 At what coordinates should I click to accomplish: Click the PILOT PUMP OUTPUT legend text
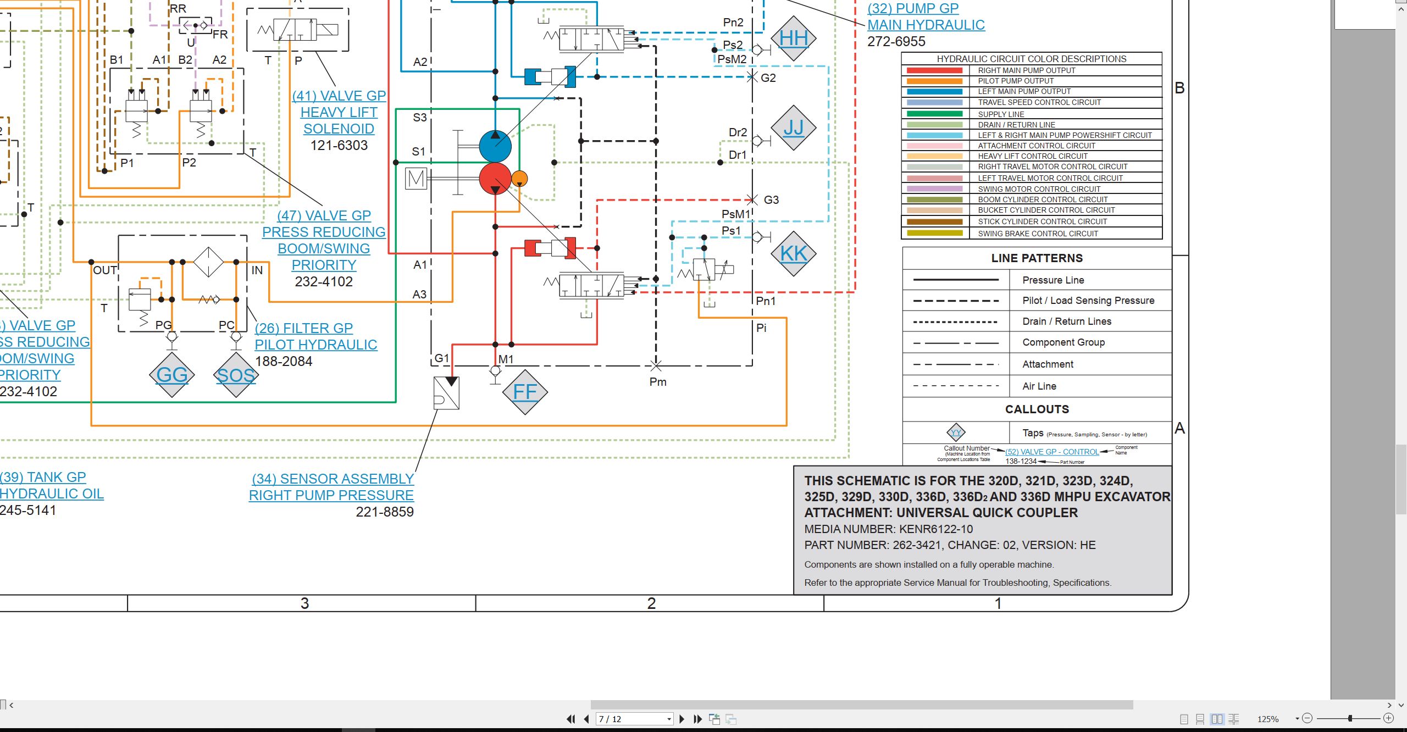tap(1016, 81)
